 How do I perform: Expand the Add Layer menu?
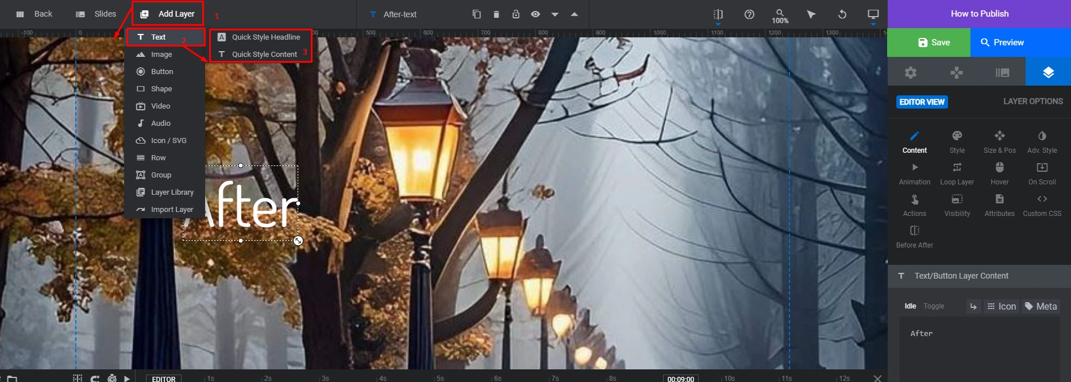tap(168, 14)
